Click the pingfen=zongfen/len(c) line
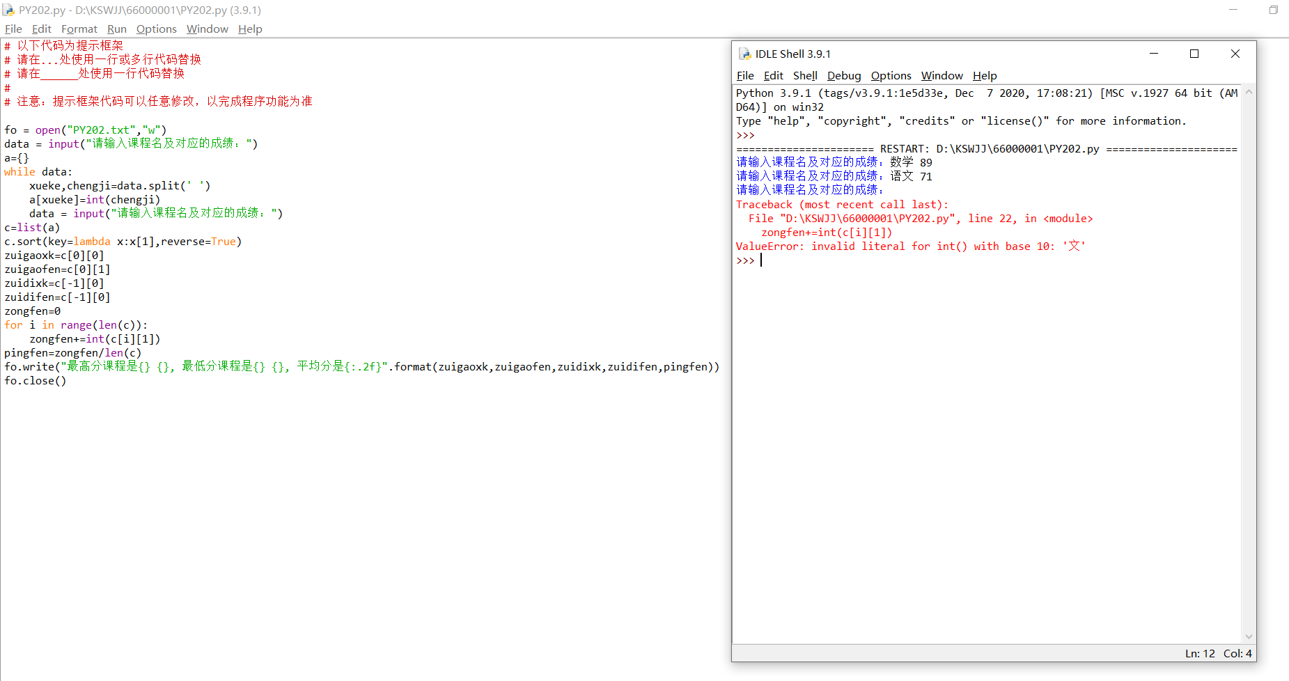The width and height of the screenshot is (1289, 681). coord(73,352)
